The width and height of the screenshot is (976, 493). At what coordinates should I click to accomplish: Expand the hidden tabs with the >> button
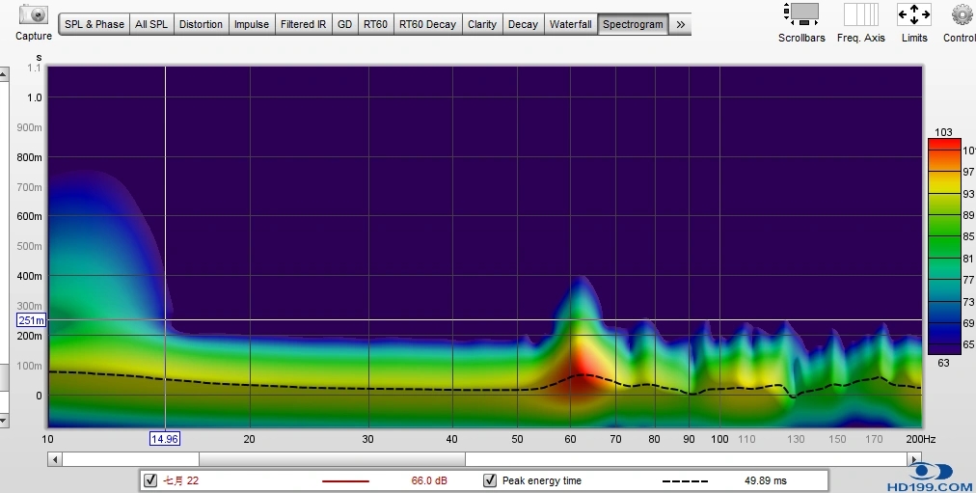click(x=680, y=24)
